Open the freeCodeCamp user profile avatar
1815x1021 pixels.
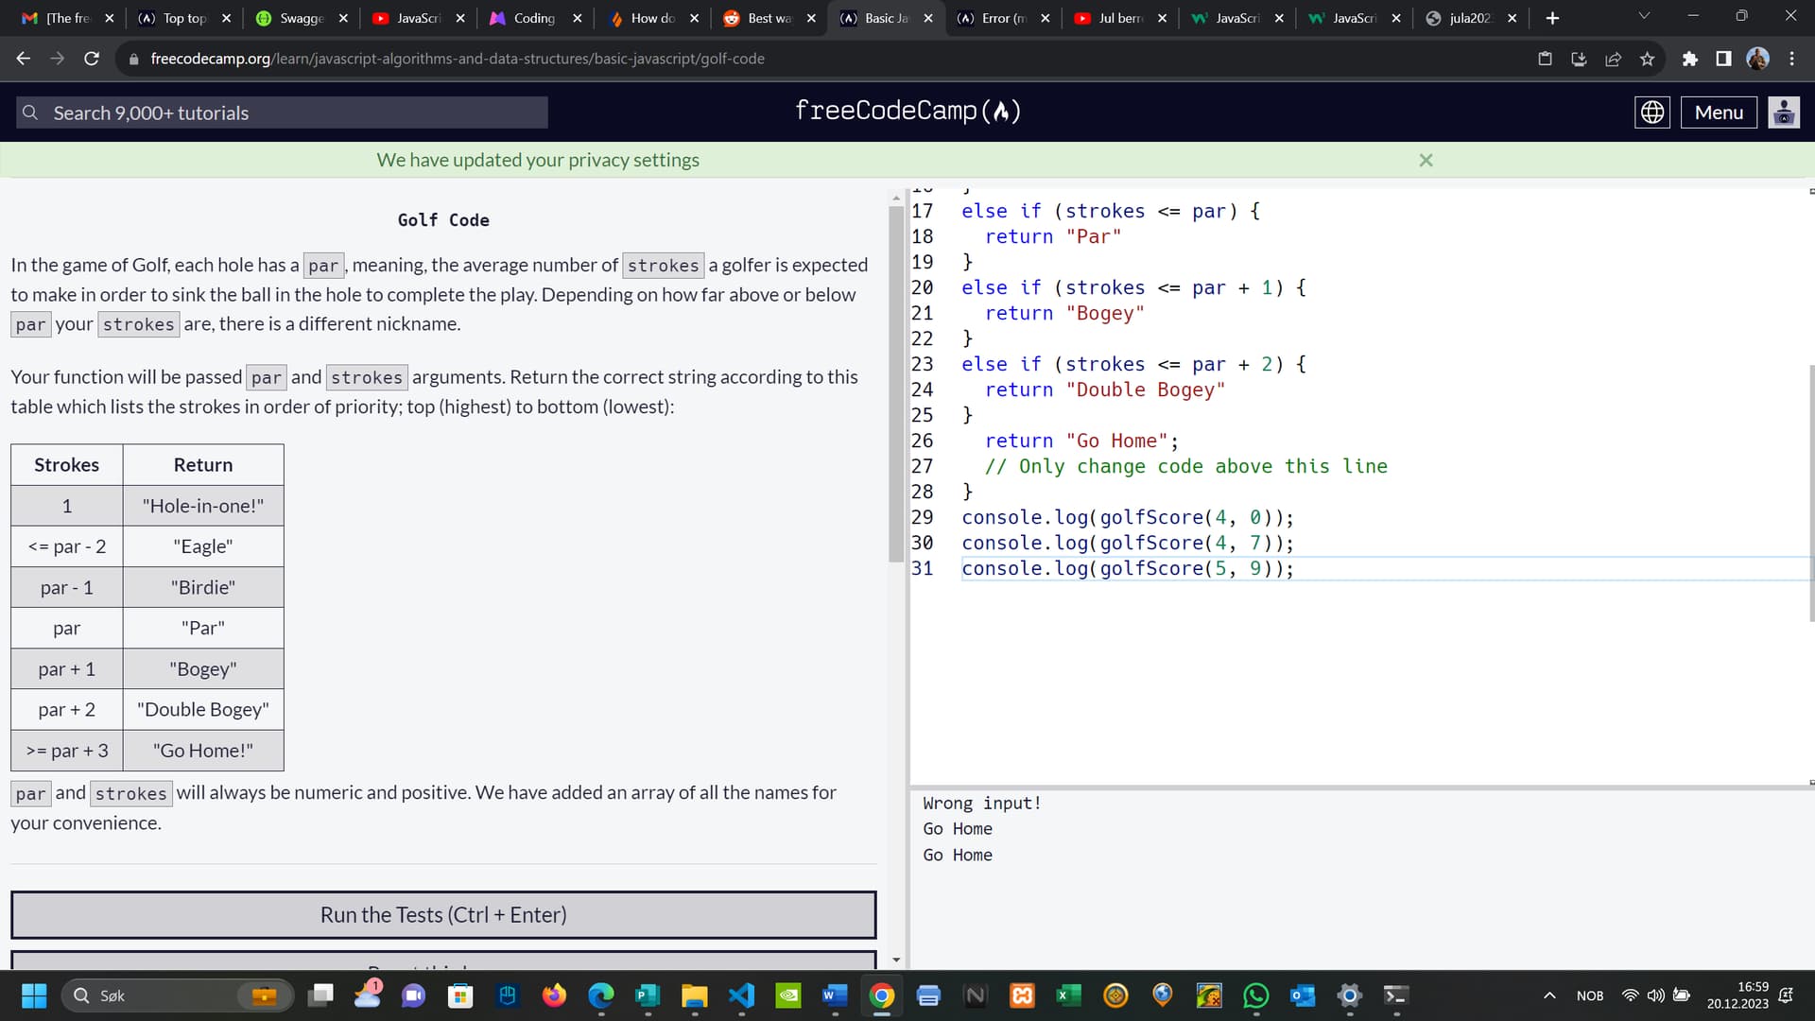pos(1784,112)
